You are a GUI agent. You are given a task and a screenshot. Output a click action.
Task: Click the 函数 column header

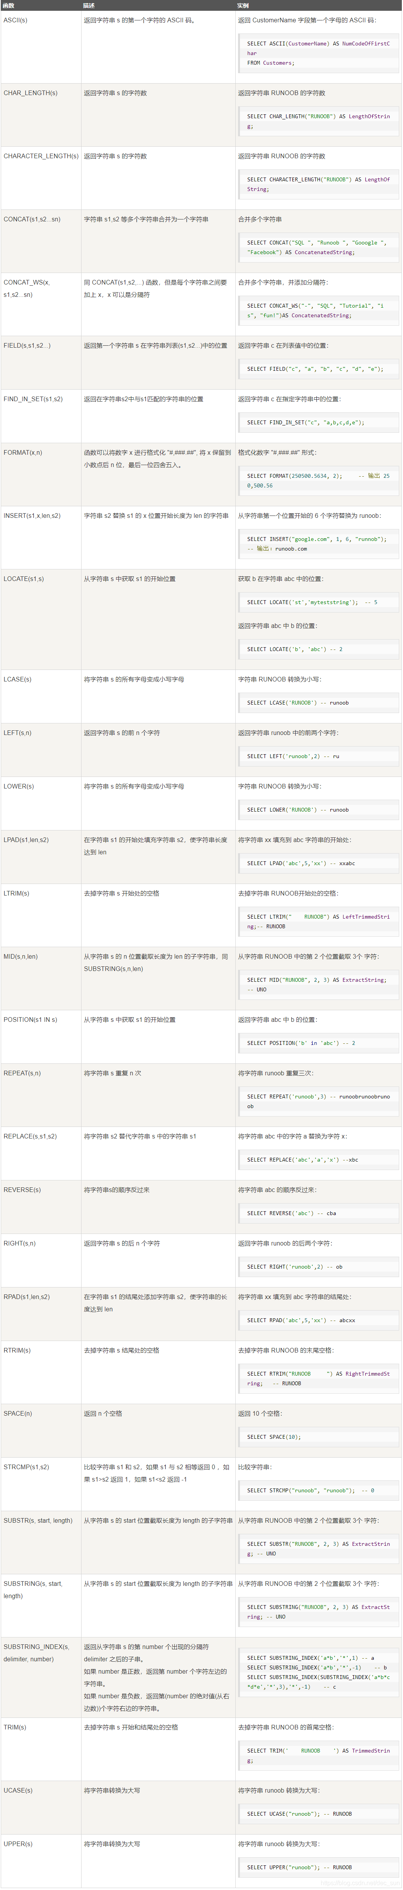9,5
